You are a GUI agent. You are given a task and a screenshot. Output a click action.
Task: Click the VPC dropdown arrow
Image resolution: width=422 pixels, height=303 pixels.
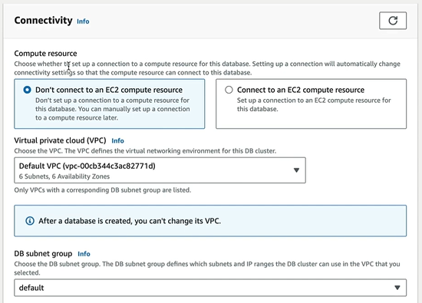(x=296, y=170)
